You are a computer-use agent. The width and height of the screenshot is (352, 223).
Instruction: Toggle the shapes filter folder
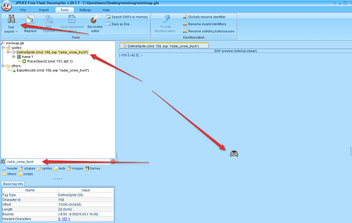[27, 169]
